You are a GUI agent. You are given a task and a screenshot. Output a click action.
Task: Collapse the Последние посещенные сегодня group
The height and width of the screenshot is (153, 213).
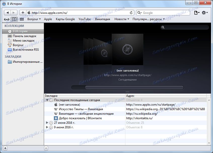(47, 100)
